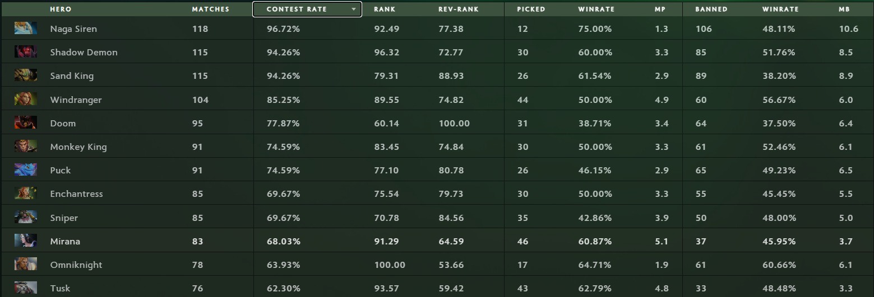Sort by the MP column header
The width and height of the screenshot is (874, 297).
(x=660, y=10)
